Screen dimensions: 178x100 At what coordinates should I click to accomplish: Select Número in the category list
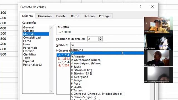point(36,31)
